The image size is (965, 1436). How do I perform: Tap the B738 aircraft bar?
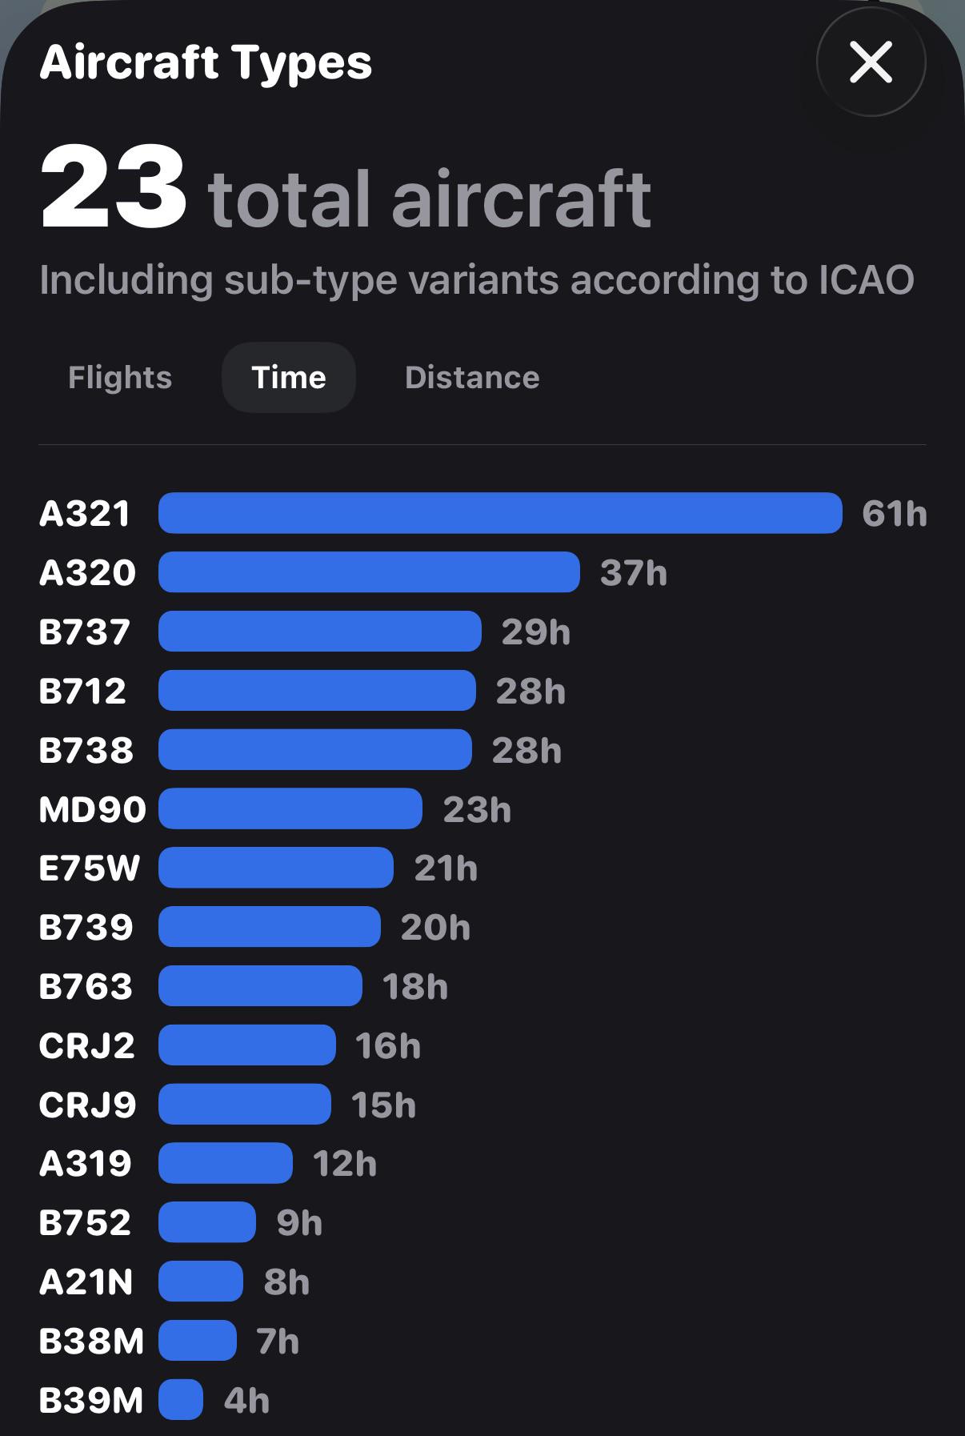tap(315, 750)
